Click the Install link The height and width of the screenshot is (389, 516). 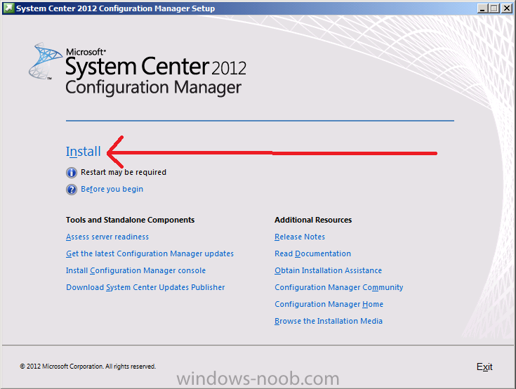pyautogui.click(x=84, y=152)
